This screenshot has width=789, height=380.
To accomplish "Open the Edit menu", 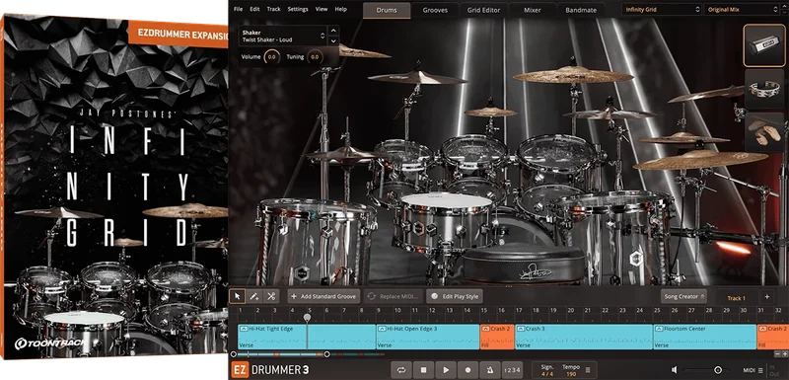I will (254, 9).
